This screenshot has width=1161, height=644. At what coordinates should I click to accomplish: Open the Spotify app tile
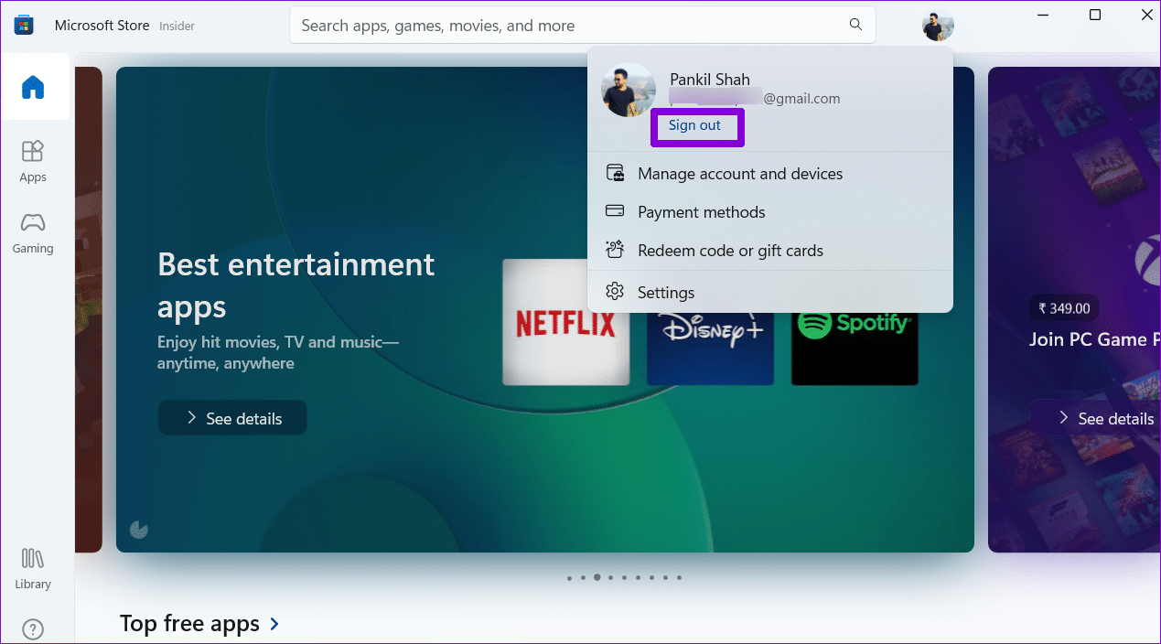pos(855,348)
